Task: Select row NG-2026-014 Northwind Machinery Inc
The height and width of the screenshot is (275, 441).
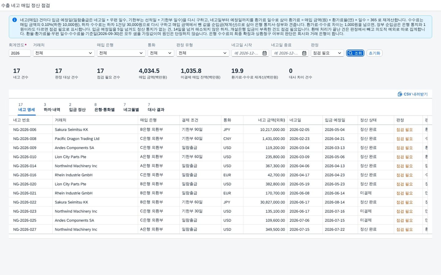Action: click(220, 166)
